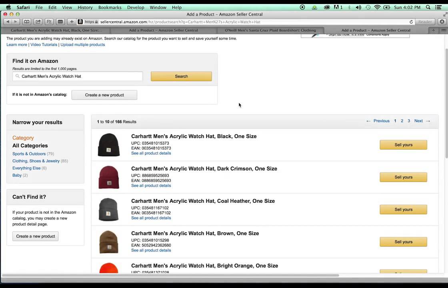Viewport: 448px width, 288px height.
Task: See all product details for Brown hat
Action: click(151, 250)
